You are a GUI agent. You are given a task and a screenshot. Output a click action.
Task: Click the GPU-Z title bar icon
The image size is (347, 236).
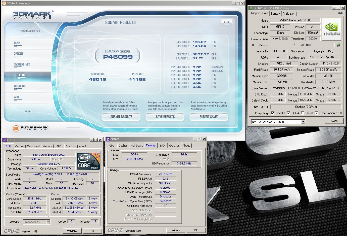[251, 8]
